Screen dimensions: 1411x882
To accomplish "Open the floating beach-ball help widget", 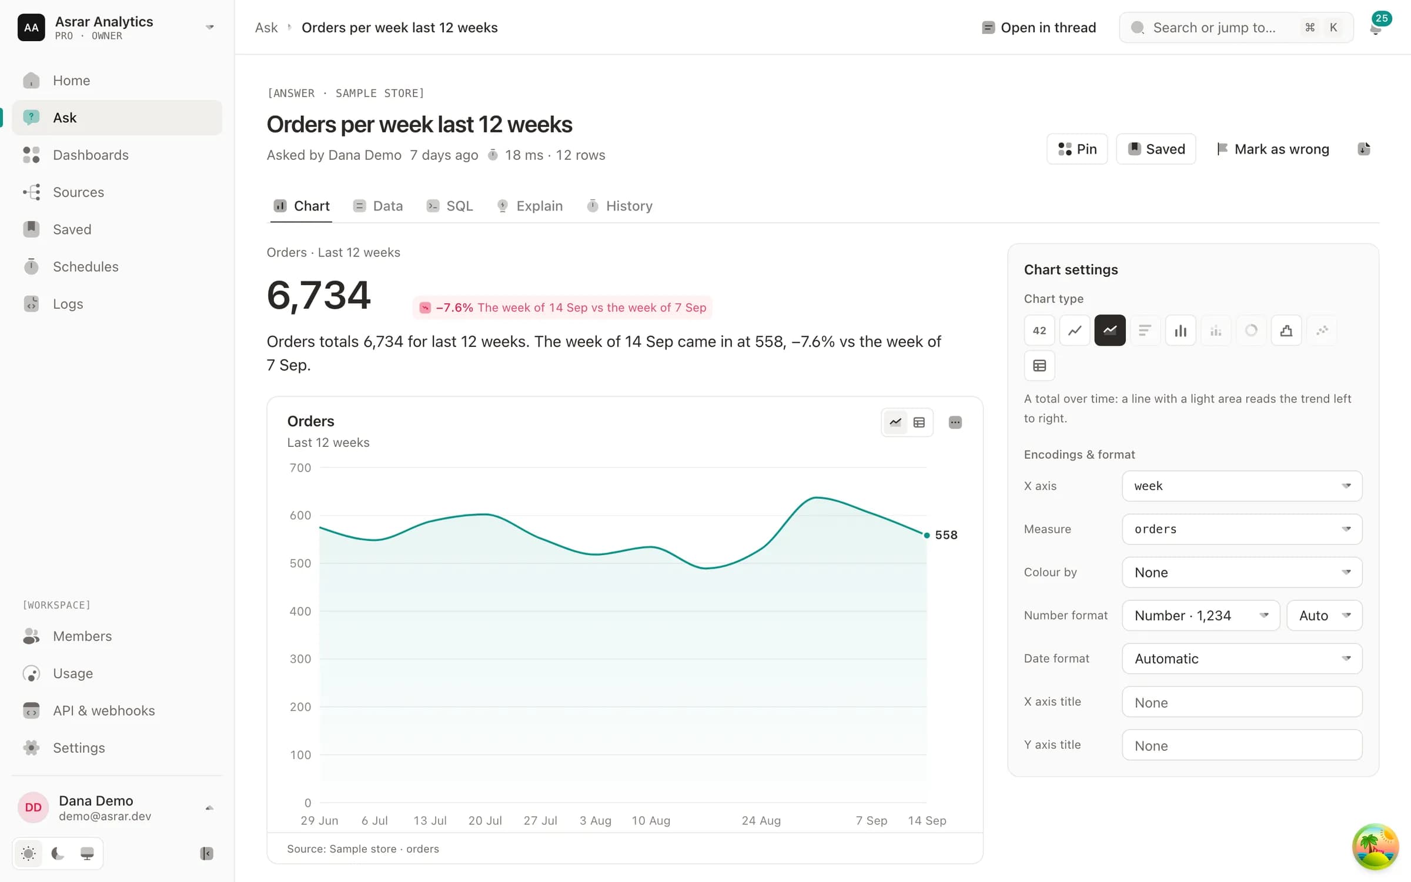I will point(1375,846).
